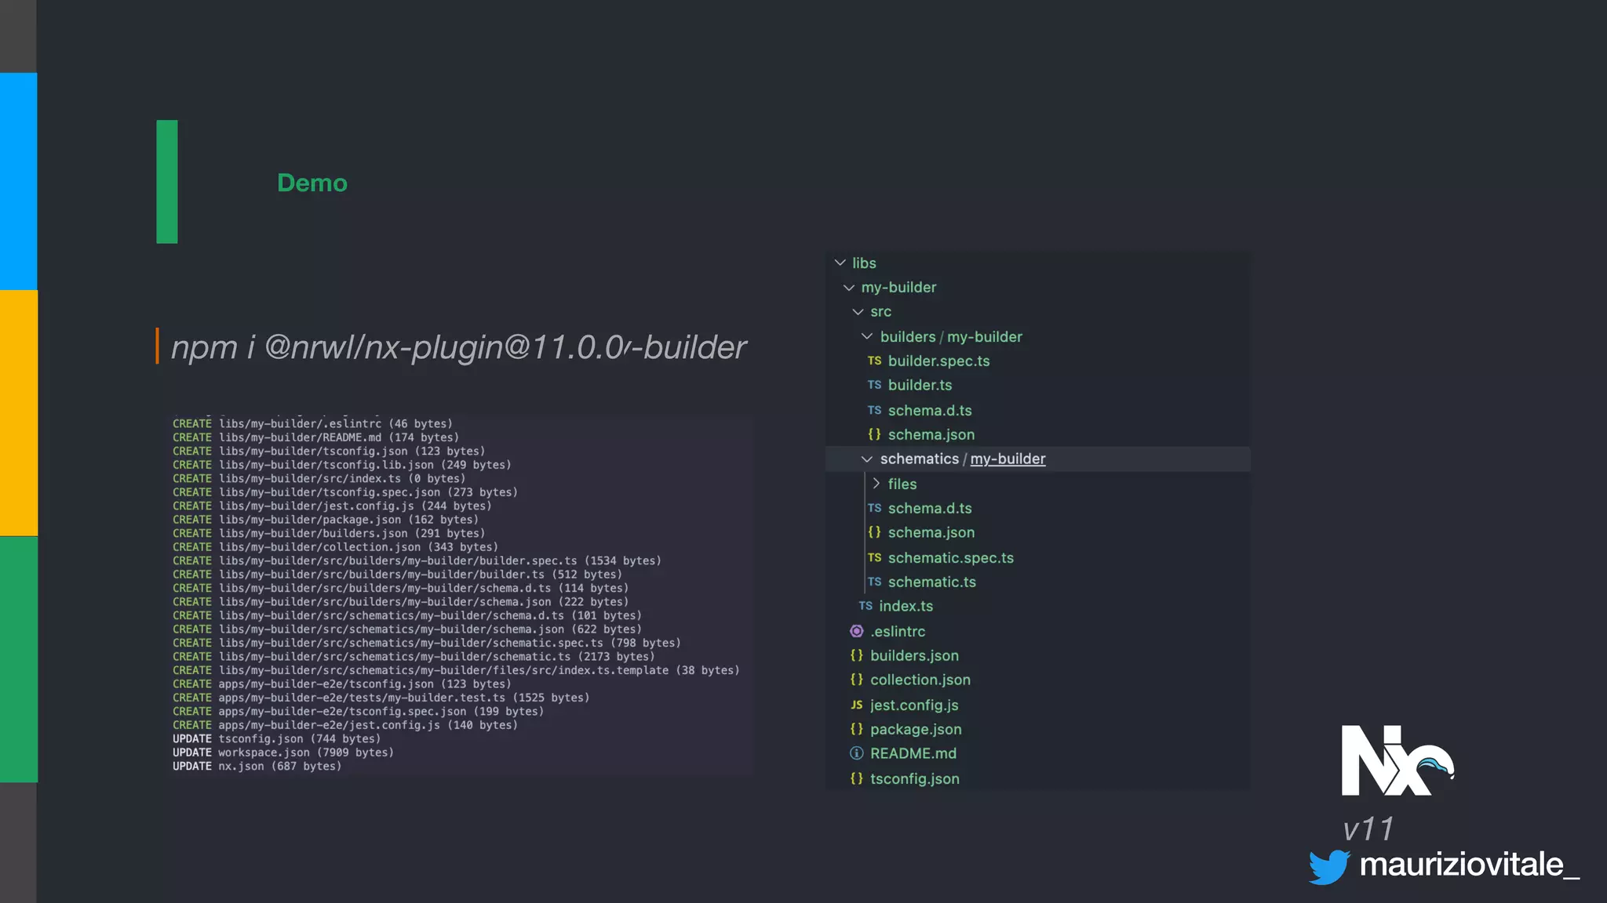
Task: Click the v11 version label
Action: (x=1368, y=829)
